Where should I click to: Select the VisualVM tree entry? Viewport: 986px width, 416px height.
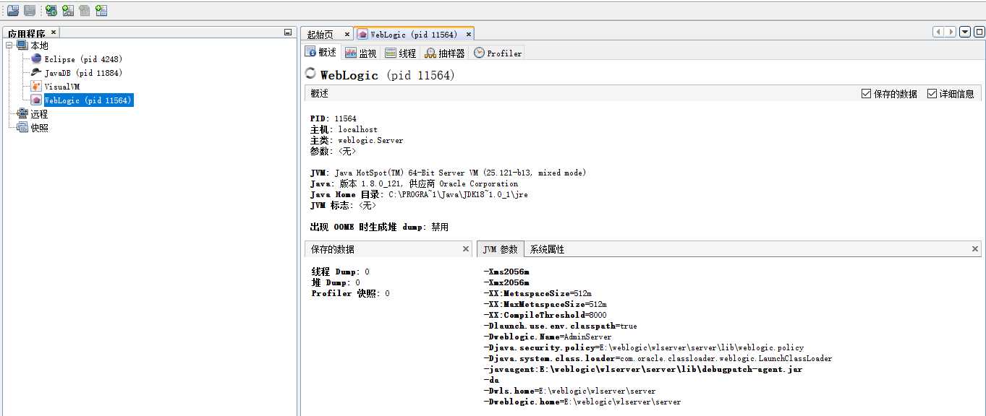62,87
